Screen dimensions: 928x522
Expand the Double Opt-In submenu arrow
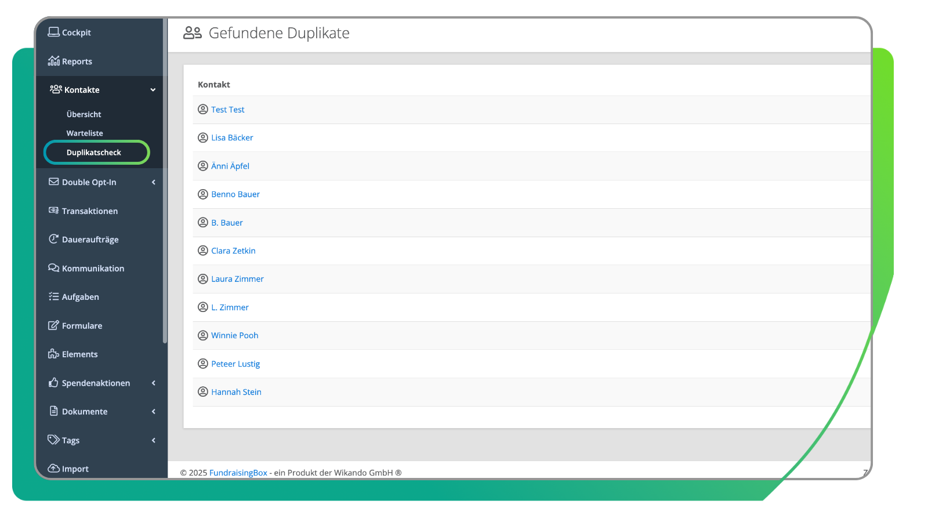point(154,182)
